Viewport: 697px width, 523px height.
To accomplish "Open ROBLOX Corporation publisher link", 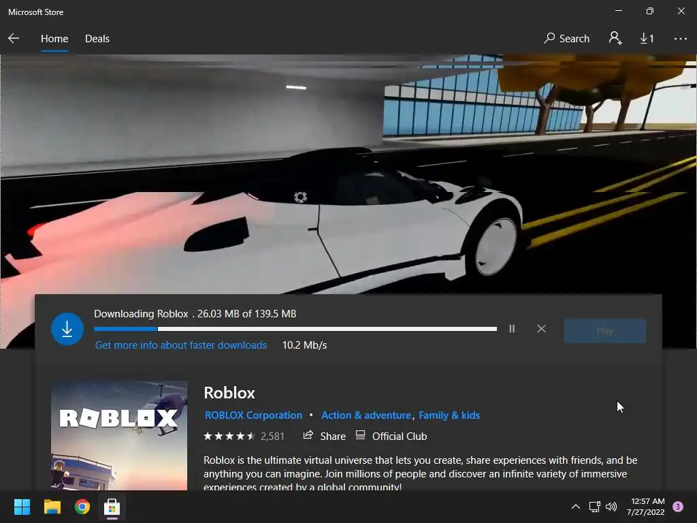I will [253, 415].
